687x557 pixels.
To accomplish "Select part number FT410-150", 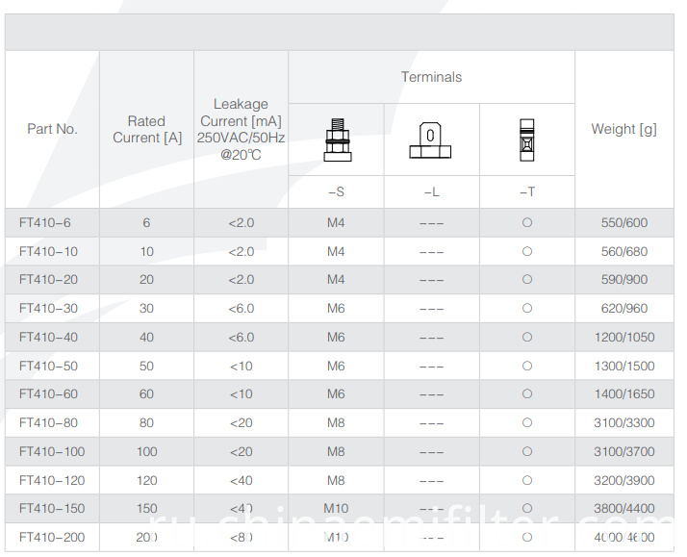I will click(52, 508).
